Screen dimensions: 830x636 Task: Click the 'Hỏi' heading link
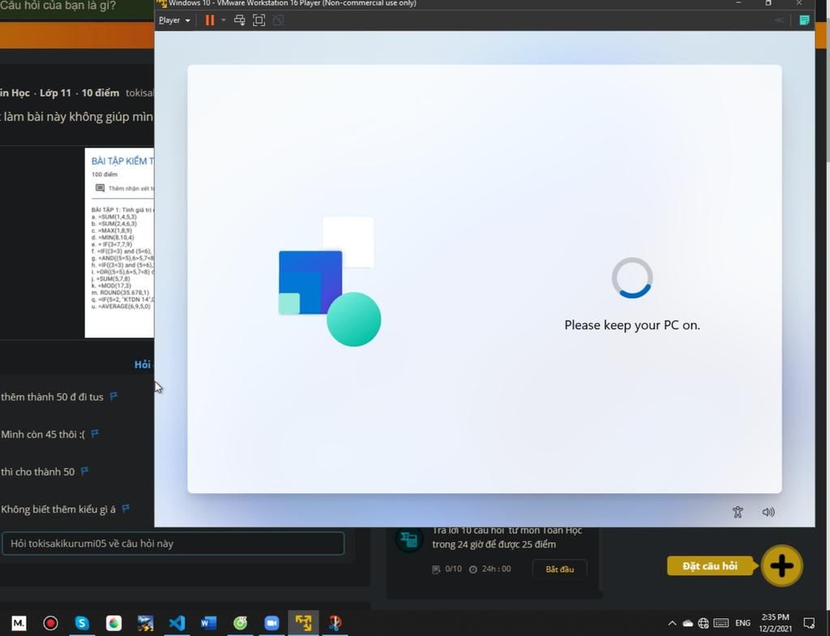click(143, 364)
